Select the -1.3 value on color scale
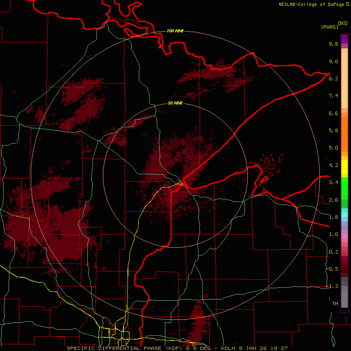 point(332,286)
